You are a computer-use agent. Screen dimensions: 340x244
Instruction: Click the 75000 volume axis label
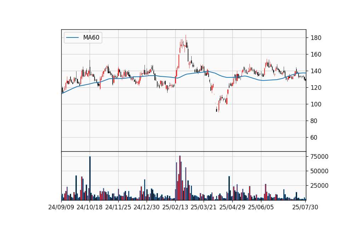(x=319, y=157)
